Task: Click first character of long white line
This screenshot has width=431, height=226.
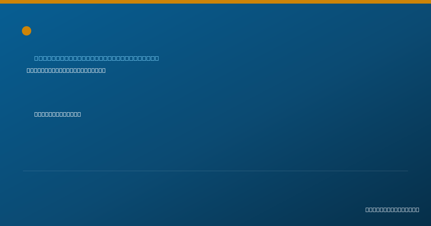Action: click(x=29, y=70)
